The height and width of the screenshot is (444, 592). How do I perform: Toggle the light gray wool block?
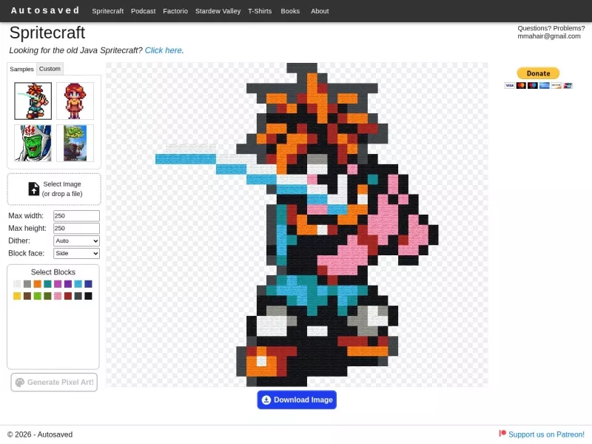(27, 284)
